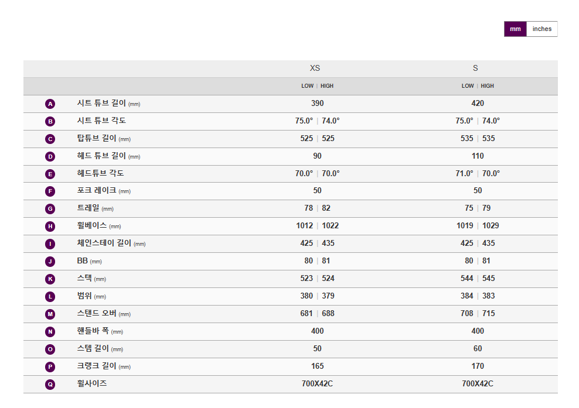
Task: Click the circled E head tube angle icon
Action: pyautogui.click(x=50, y=174)
